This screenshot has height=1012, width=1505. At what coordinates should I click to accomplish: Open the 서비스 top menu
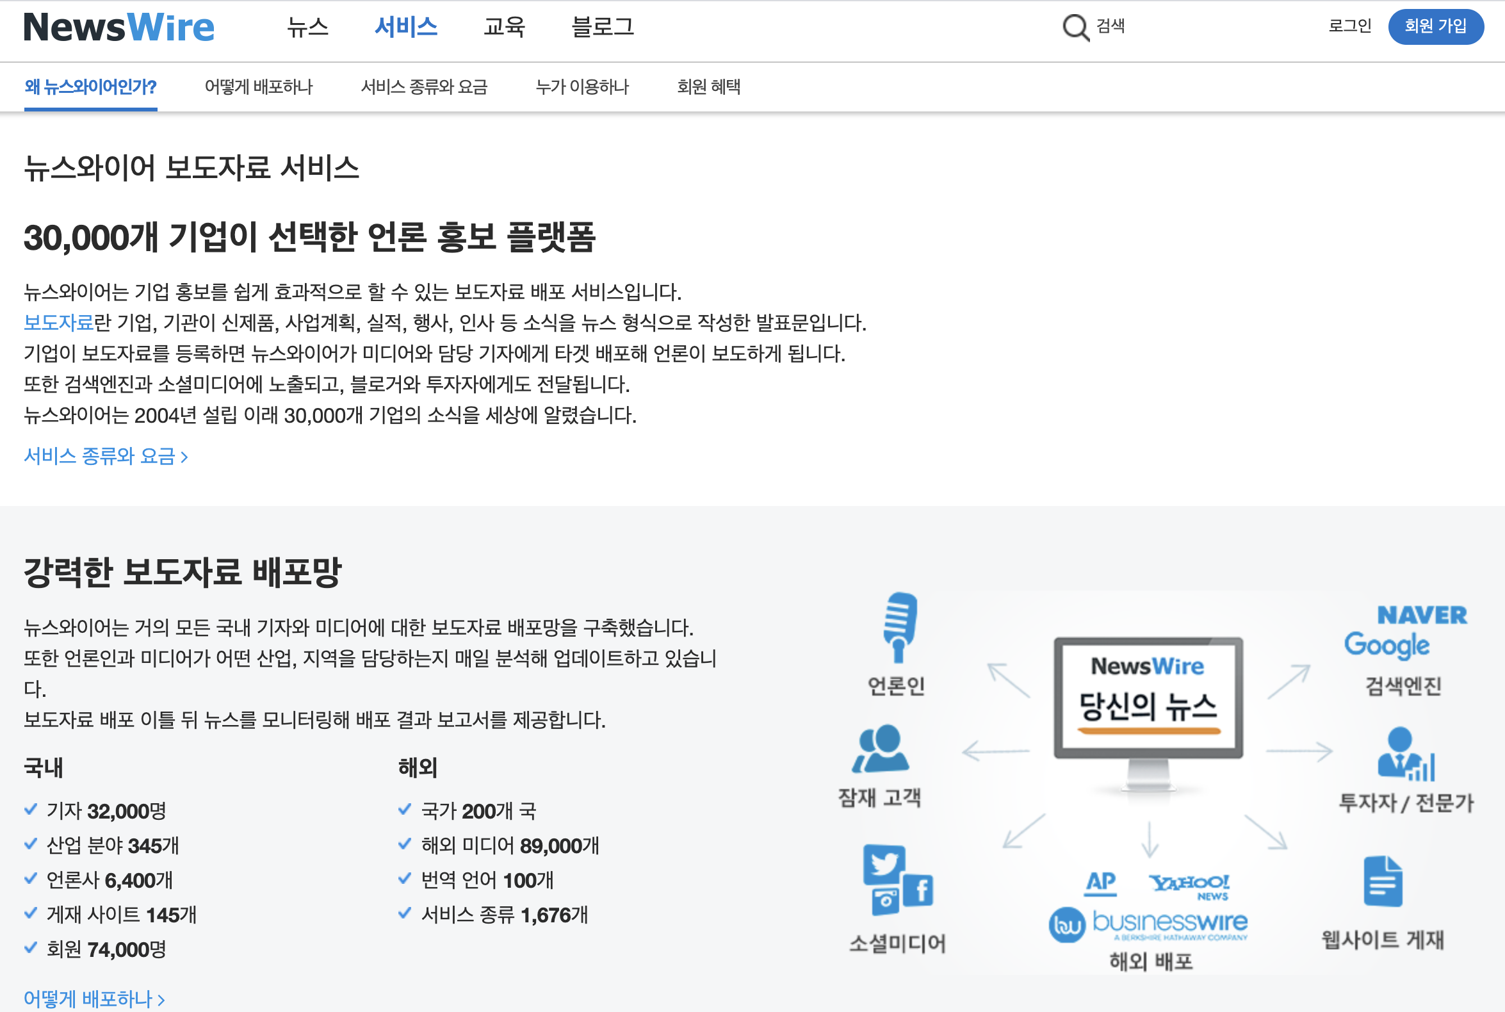click(406, 27)
